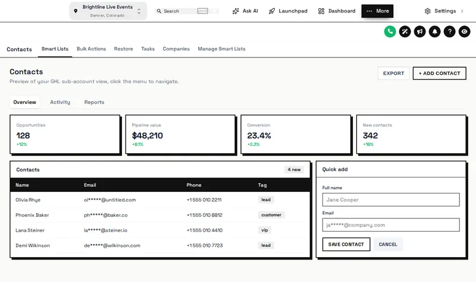Image resolution: width=476 pixels, height=282 pixels.
Task: Click the email de*****@wilkinson.com
Action: (x=112, y=245)
